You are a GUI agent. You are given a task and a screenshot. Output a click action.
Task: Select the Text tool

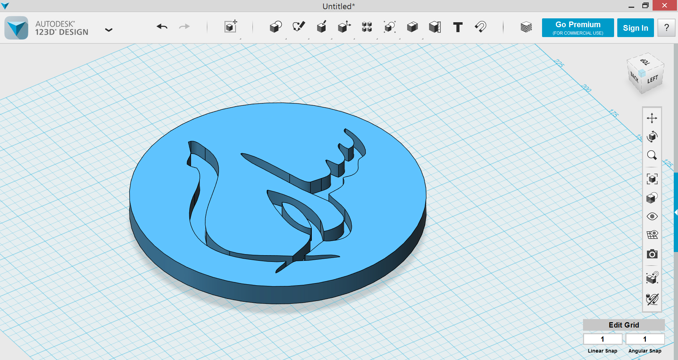[458, 27]
